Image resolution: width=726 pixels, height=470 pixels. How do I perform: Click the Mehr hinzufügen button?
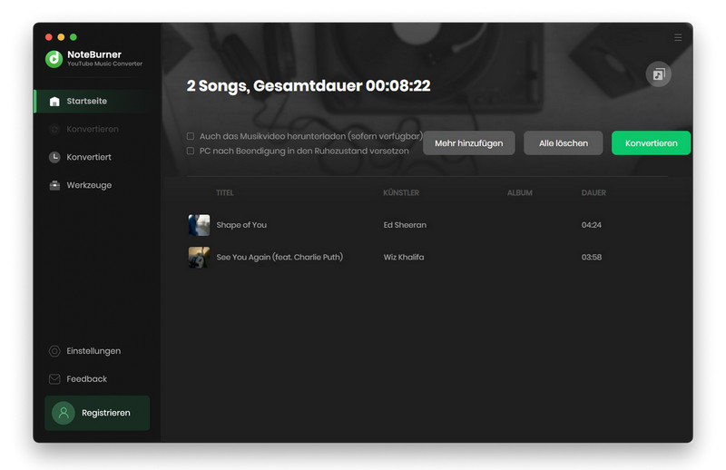[x=468, y=143]
